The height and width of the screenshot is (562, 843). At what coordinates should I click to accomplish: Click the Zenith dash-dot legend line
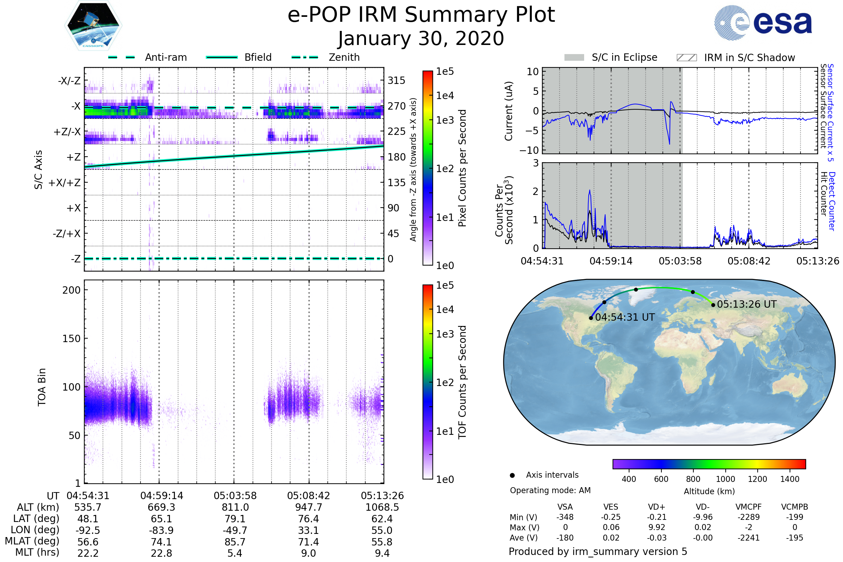tap(305, 57)
